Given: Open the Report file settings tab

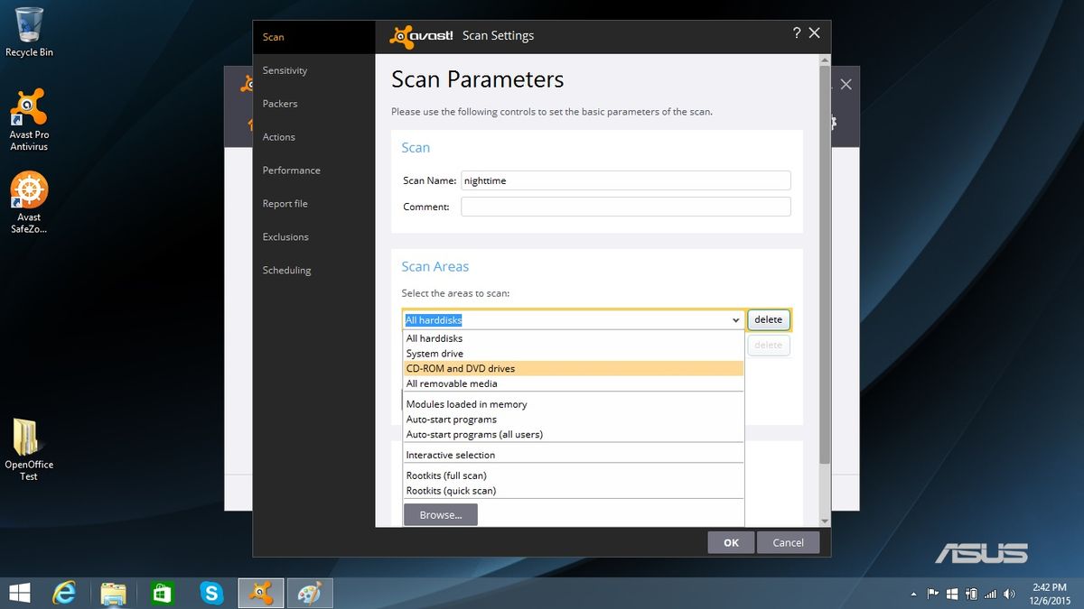Looking at the screenshot, I should 313,204.
